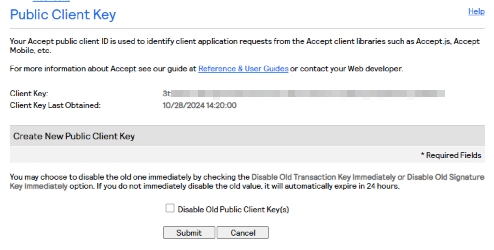Click the Disable Old Public Client Key(s) label text
Screen dimensions: 494x250
coord(233,210)
